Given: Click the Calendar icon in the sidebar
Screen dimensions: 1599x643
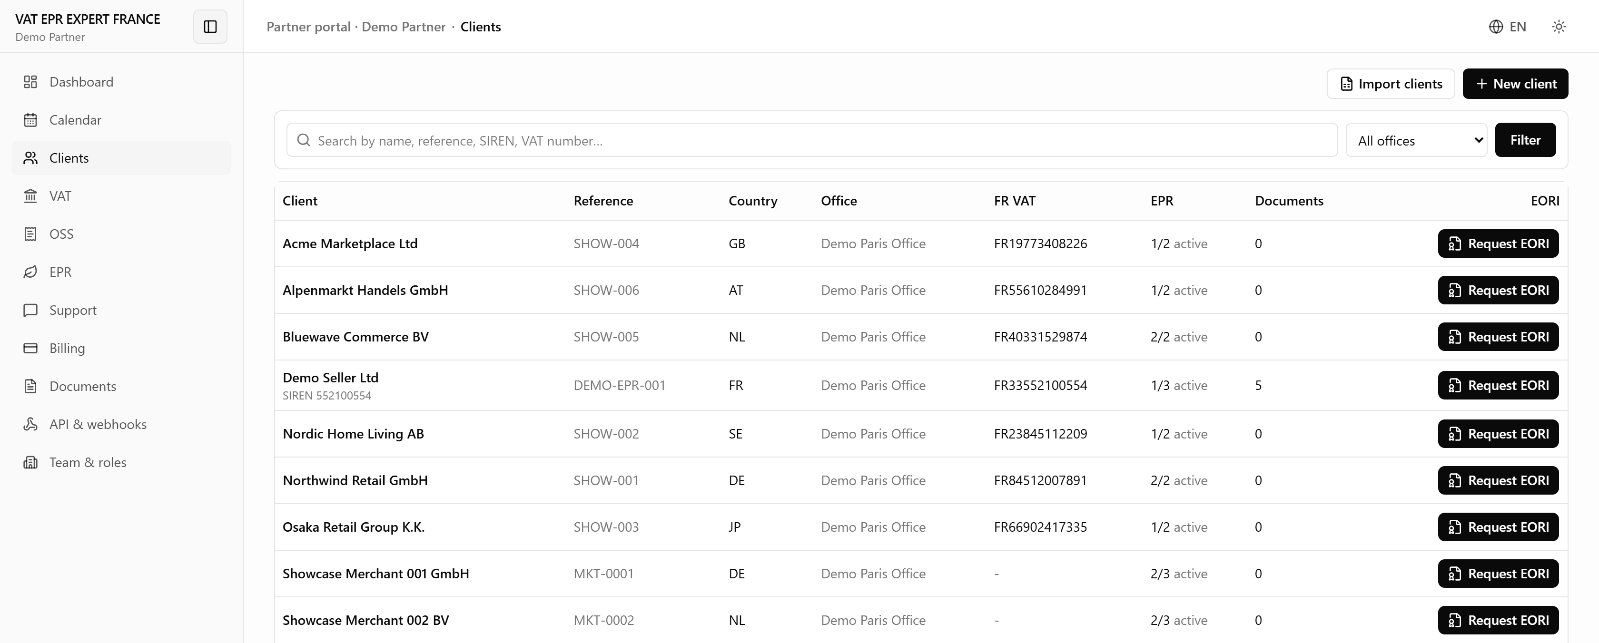Looking at the screenshot, I should [x=30, y=120].
